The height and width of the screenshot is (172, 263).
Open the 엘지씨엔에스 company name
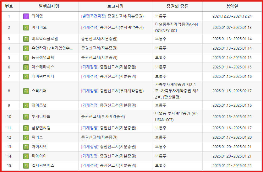[43, 165]
